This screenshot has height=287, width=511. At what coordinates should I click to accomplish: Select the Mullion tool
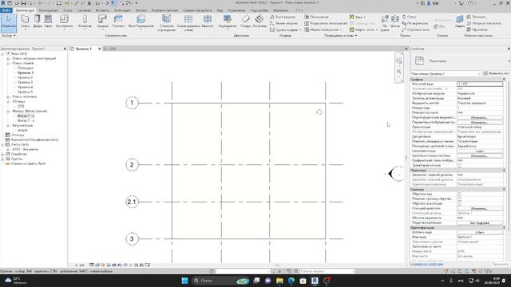click(x=208, y=22)
